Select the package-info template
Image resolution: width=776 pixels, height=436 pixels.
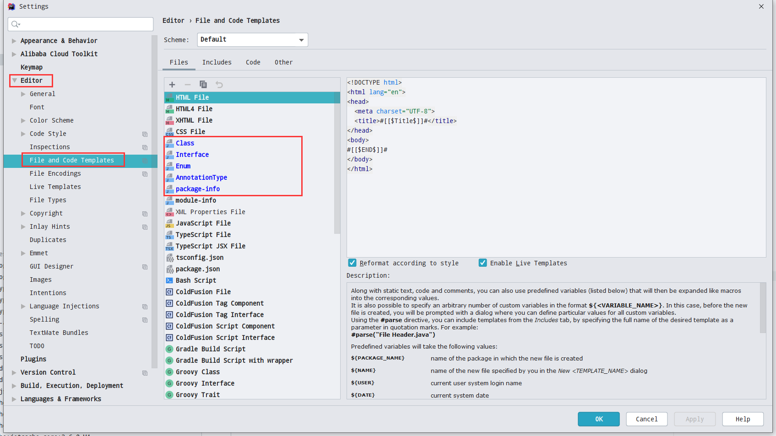(x=198, y=189)
